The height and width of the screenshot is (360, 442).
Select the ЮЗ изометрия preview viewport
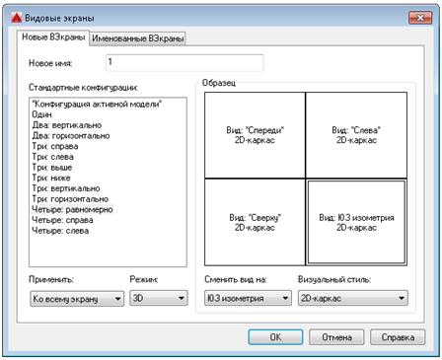point(356,222)
